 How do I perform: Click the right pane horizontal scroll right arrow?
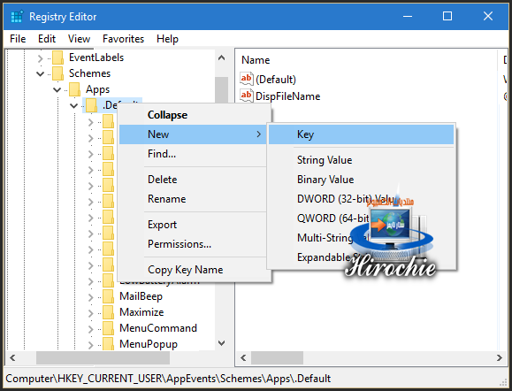pos(500,357)
